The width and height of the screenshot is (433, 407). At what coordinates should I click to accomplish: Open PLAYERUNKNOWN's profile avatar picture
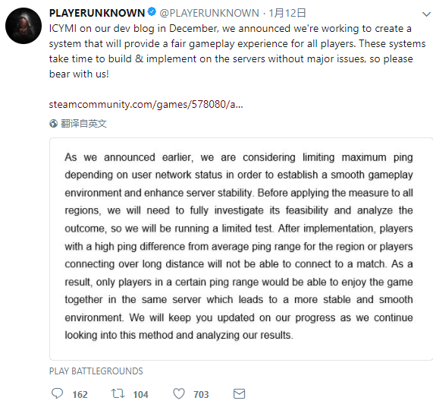pos(24,26)
